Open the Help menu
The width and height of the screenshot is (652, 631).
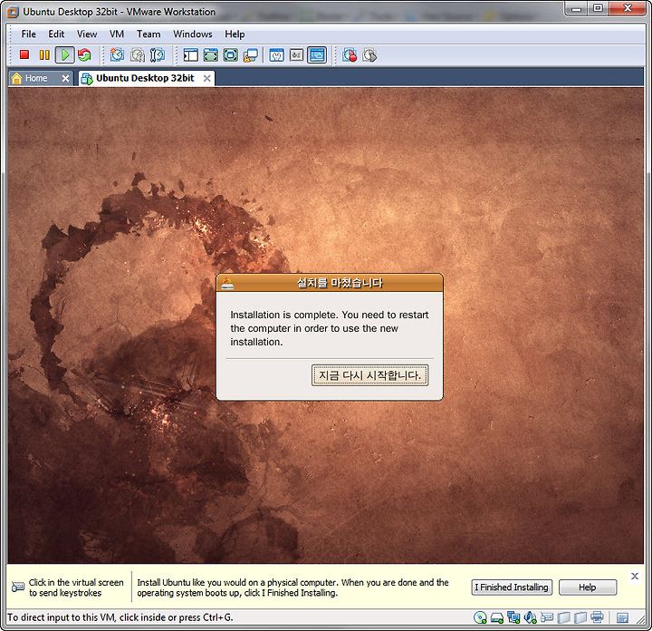[235, 34]
